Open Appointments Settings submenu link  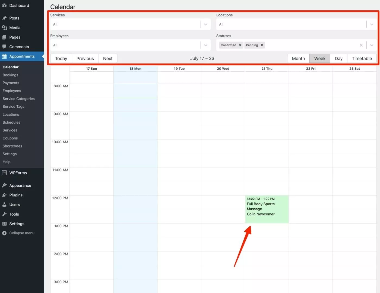click(9, 154)
